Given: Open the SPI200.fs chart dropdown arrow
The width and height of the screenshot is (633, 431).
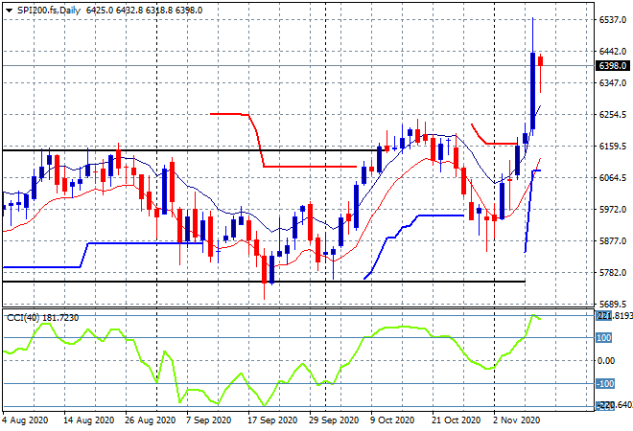Looking at the screenshot, I should click(x=9, y=11).
